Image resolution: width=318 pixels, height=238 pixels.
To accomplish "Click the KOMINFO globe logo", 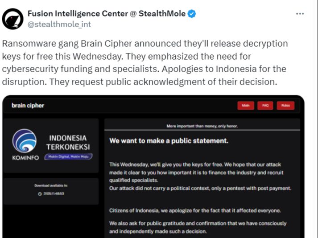I will (25, 141).
